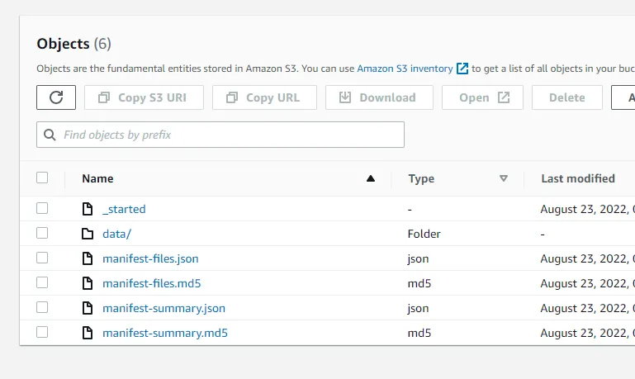Open the manifest-files.json object link
Screen dimensions: 635x379
coord(150,258)
